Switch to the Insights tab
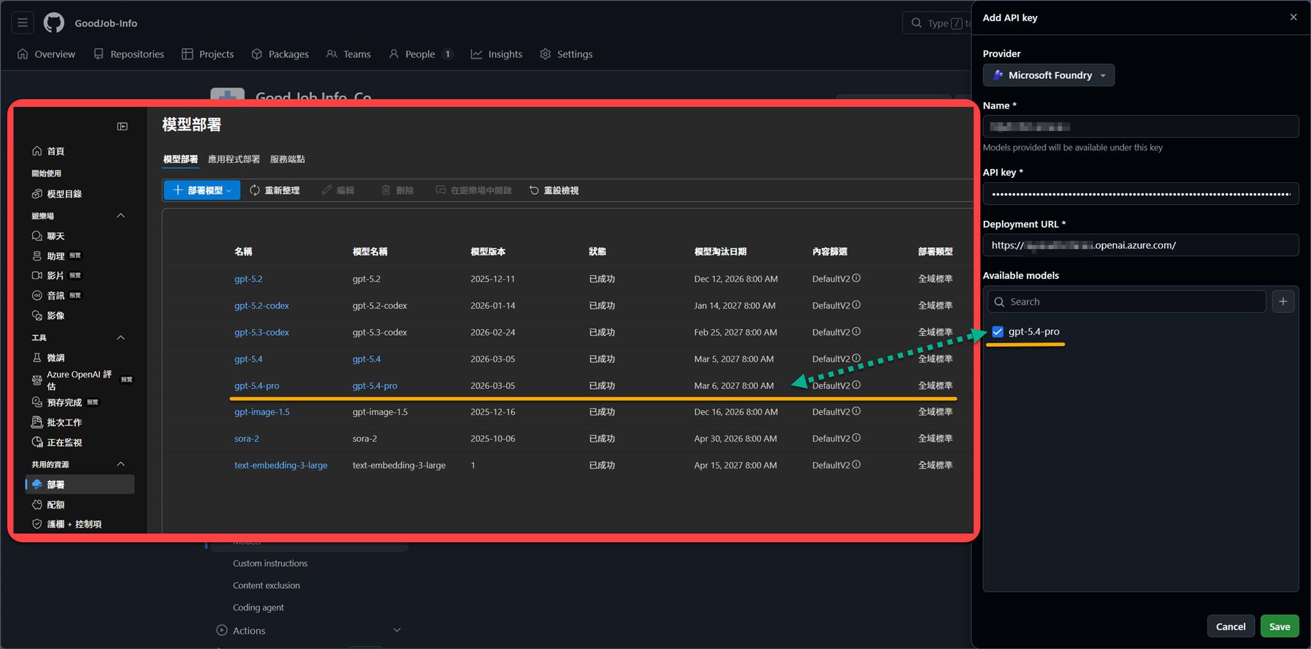1311x649 pixels. point(497,54)
